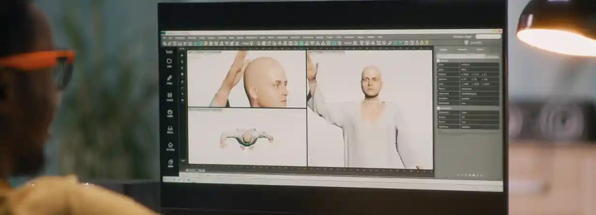
Task: Click the timeline ruler beneath the viewports
Action: pos(309,169)
